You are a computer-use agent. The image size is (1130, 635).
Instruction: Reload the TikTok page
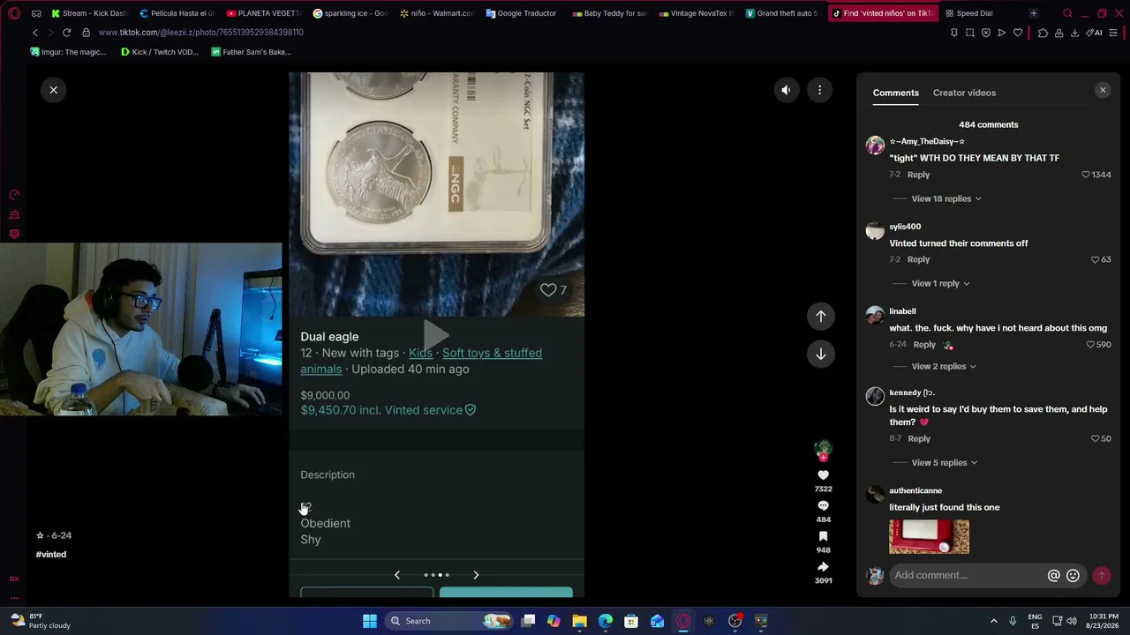point(66,33)
